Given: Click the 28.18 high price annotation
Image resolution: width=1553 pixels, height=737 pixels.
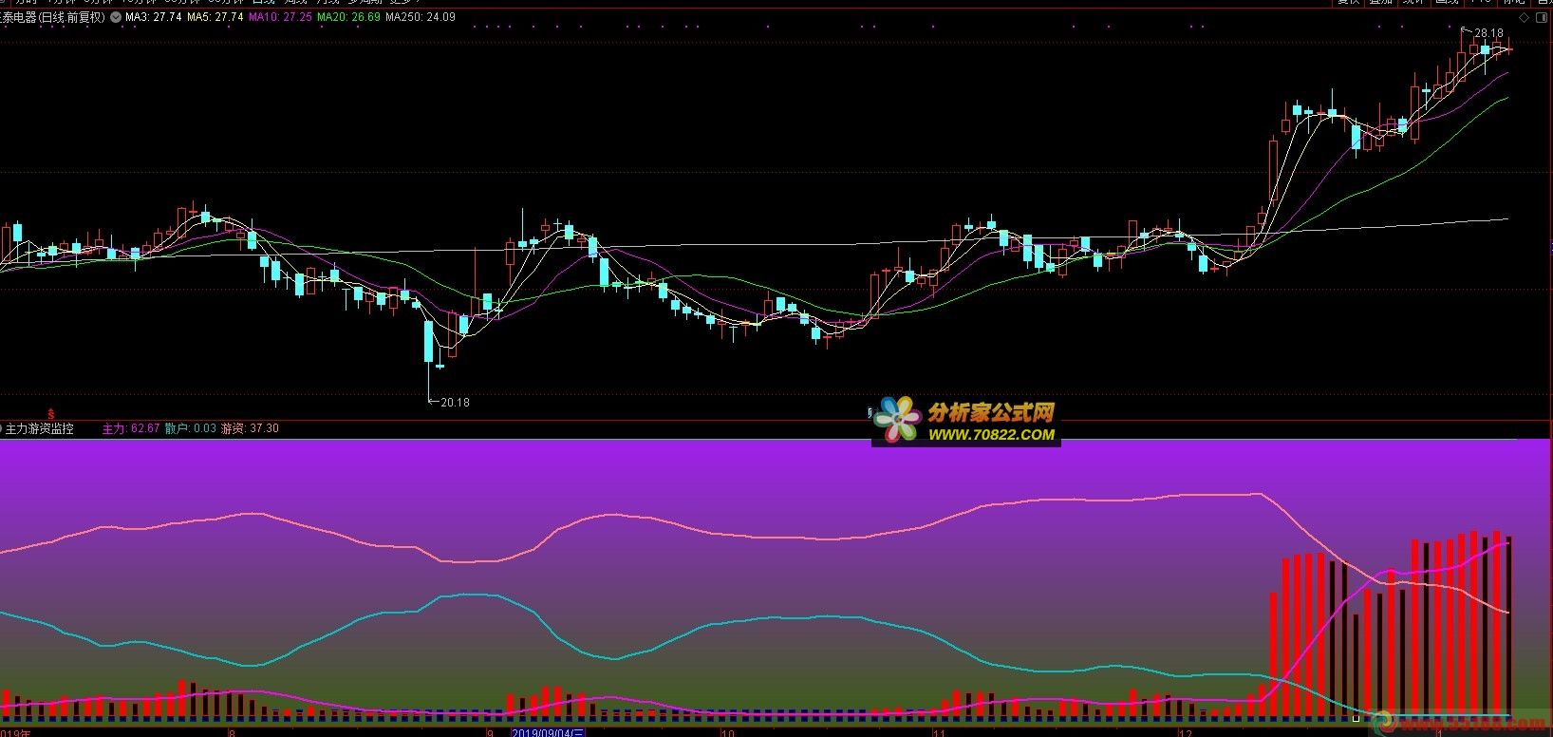Looking at the screenshot, I should 1488,33.
